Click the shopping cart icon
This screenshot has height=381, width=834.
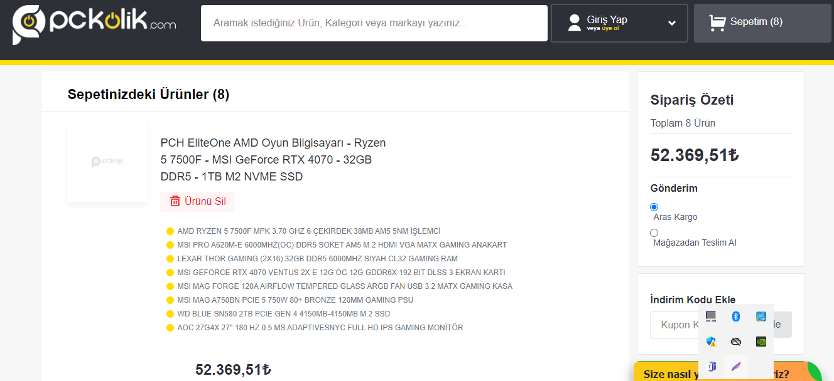click(x=717, y=23)
